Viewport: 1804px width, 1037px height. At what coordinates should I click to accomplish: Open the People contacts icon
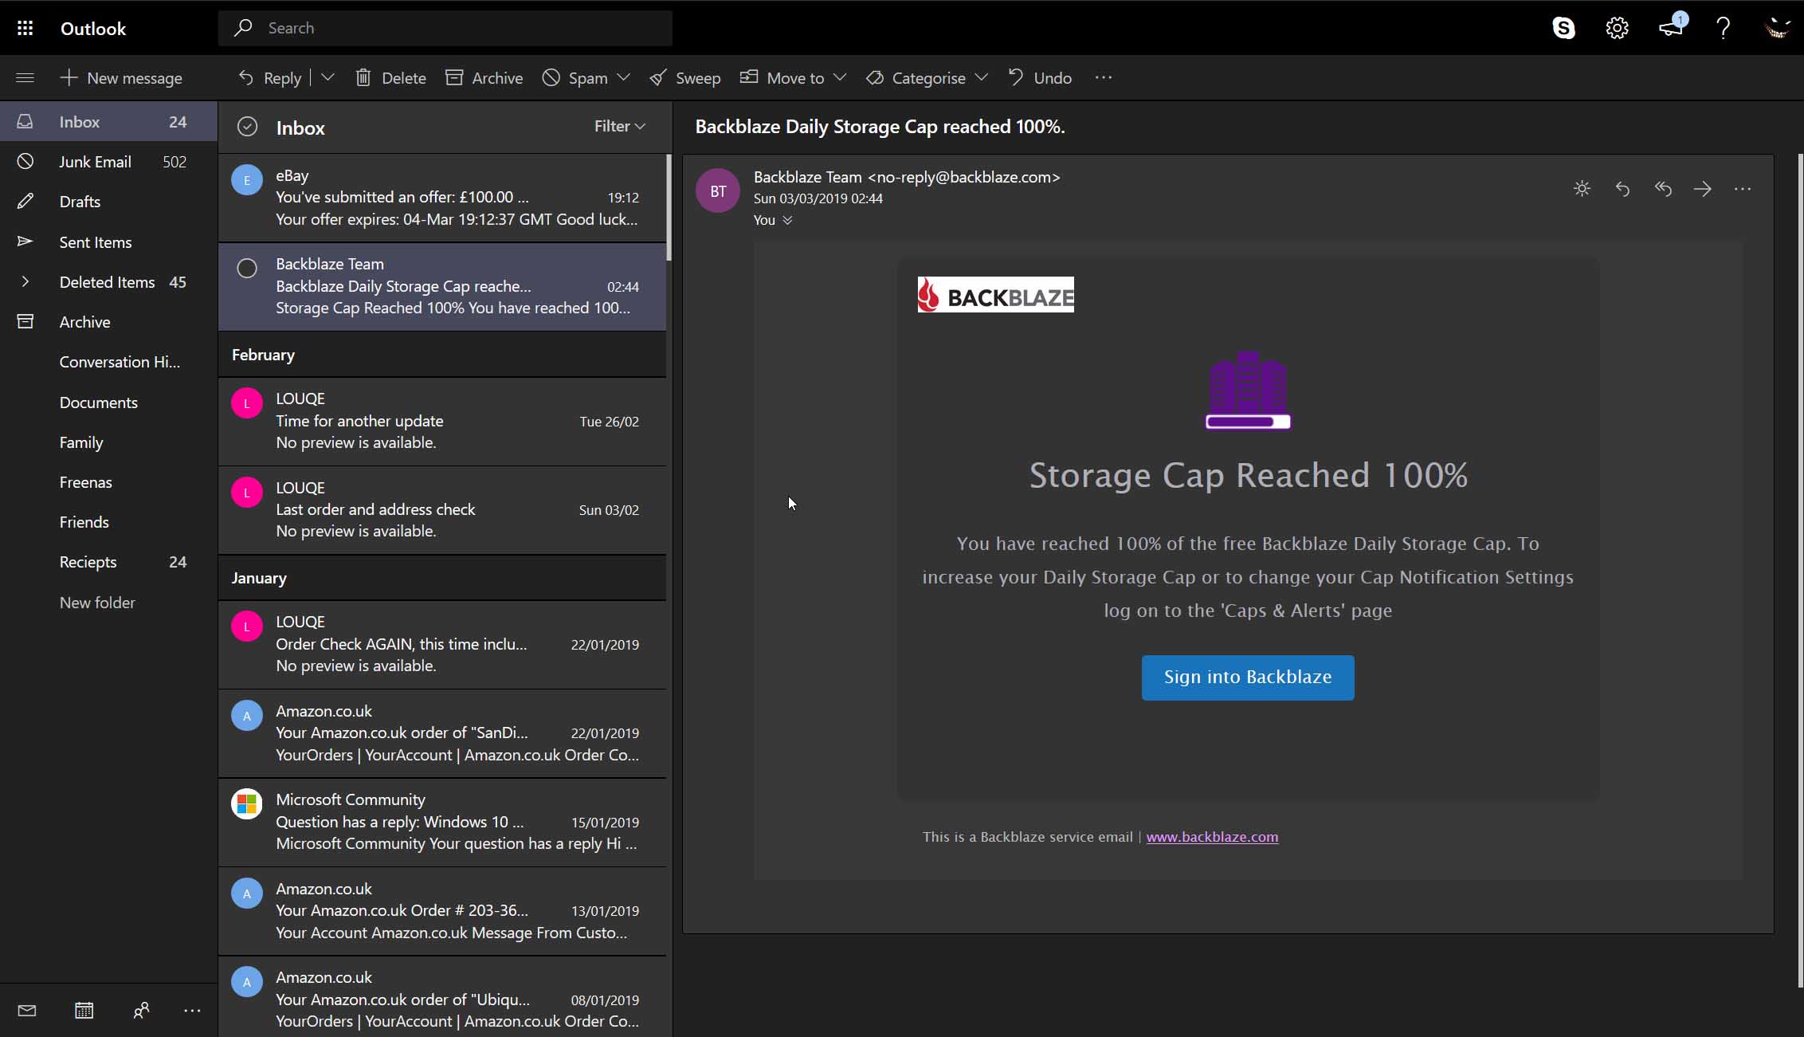pyautogui.click(x=141, y=1011)
